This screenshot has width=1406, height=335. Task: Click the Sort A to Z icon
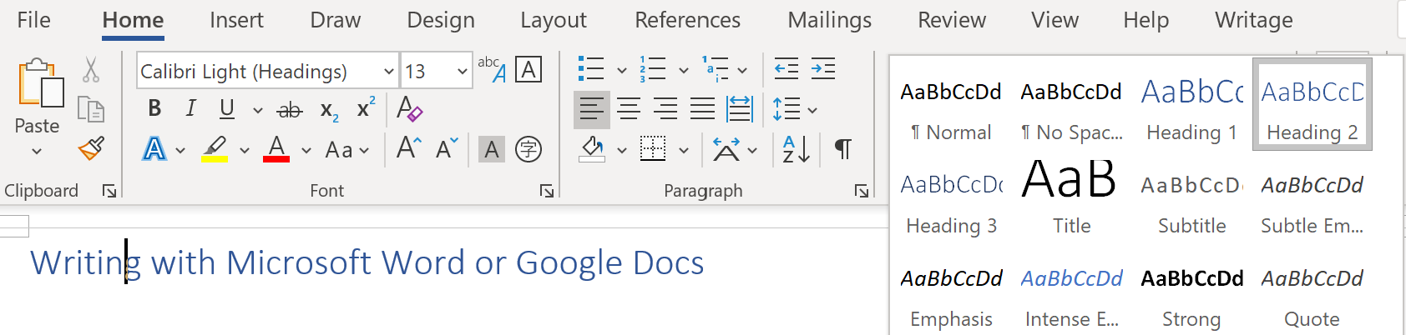point(796,150)
